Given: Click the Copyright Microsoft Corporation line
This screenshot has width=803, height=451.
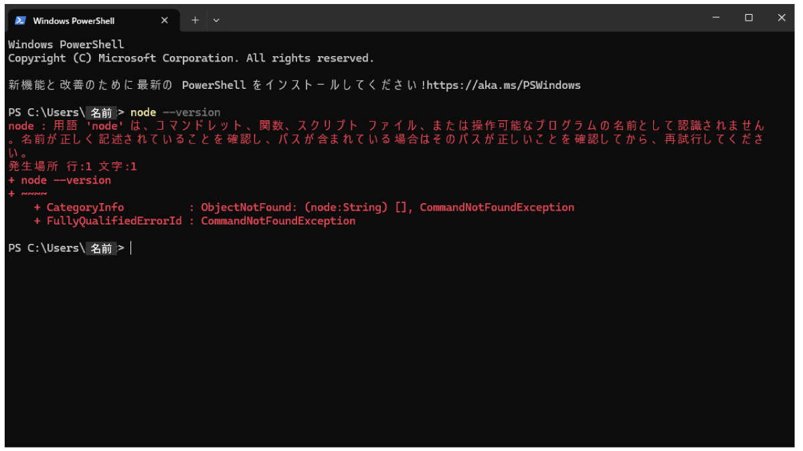Looking at the screenshot, I should pyautogui.click(x=191, y=58).
